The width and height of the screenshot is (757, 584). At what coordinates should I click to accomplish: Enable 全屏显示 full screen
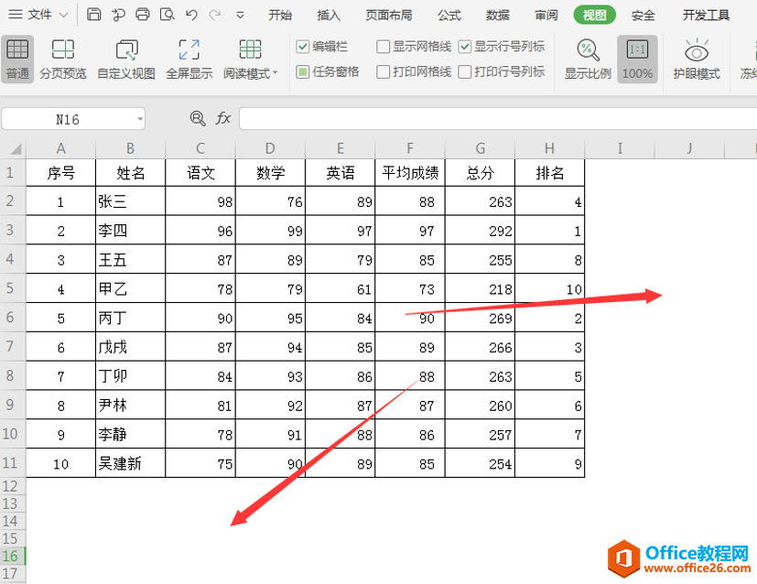coord(189,59)
